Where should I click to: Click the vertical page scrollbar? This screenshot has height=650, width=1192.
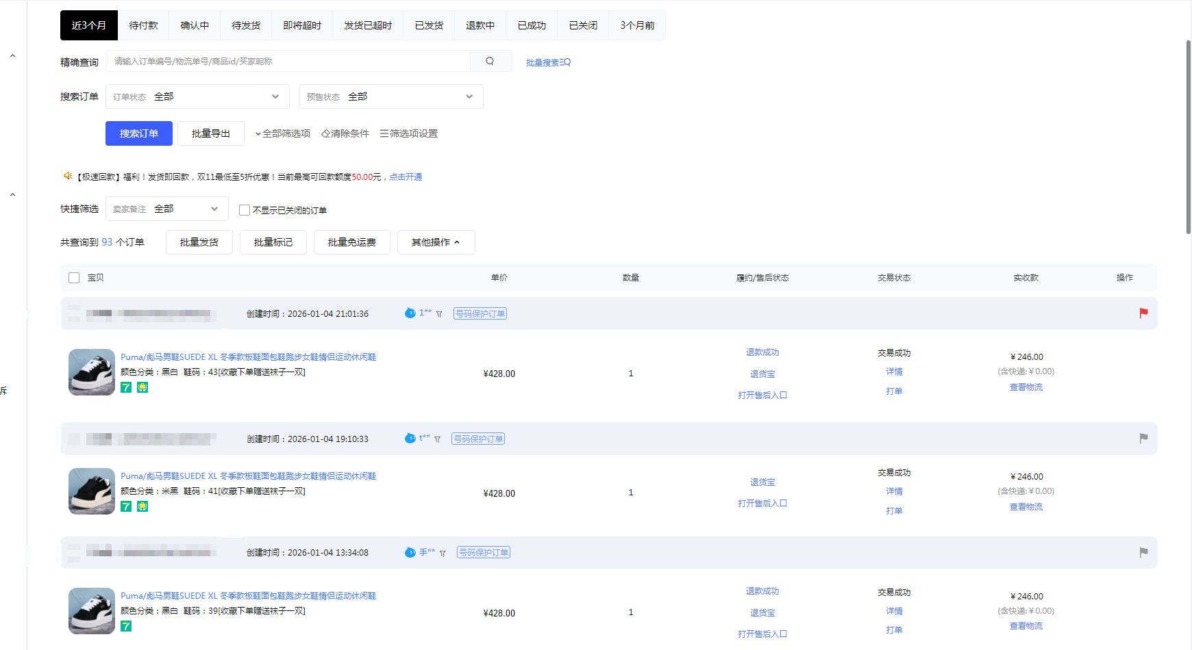pos(1189,137)
